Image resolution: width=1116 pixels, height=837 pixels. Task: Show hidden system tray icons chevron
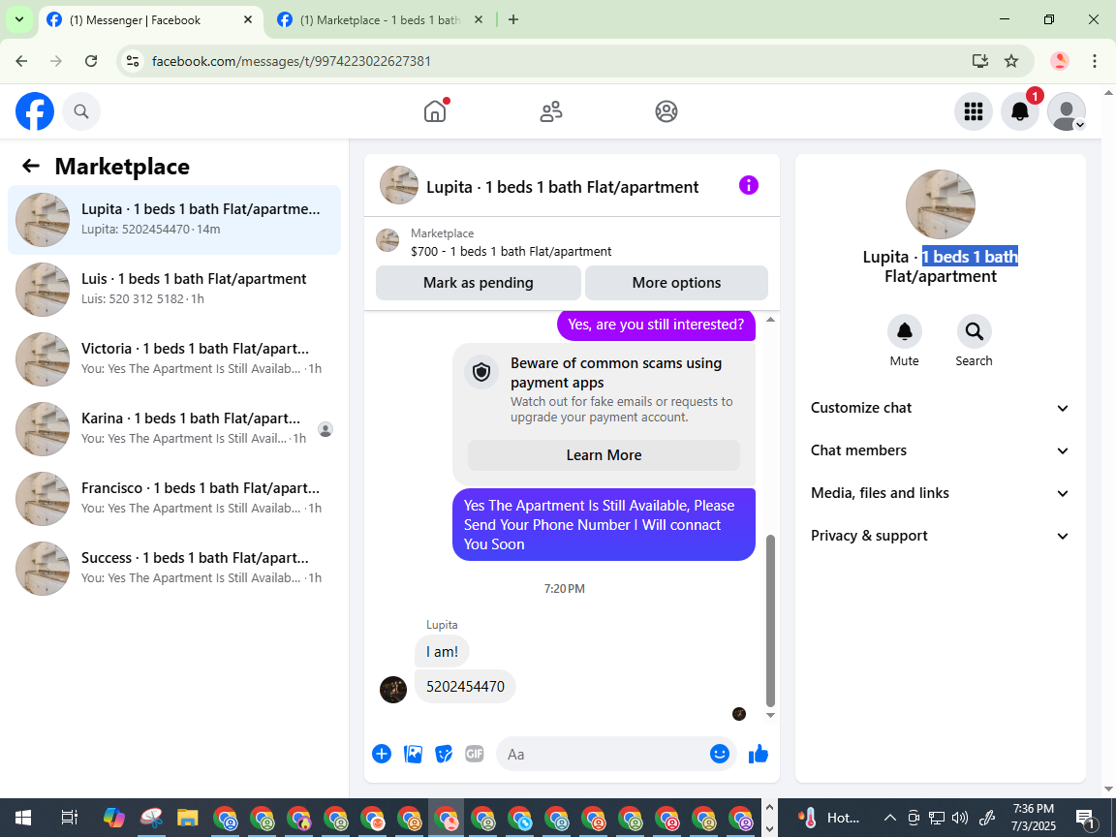889,818
